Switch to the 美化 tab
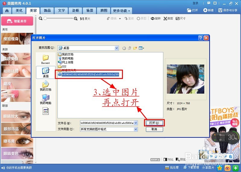 19,11
